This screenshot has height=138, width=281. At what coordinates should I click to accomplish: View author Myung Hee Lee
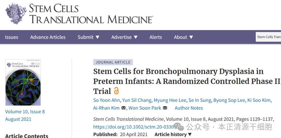pyautogui.click(x=170, y=100)
